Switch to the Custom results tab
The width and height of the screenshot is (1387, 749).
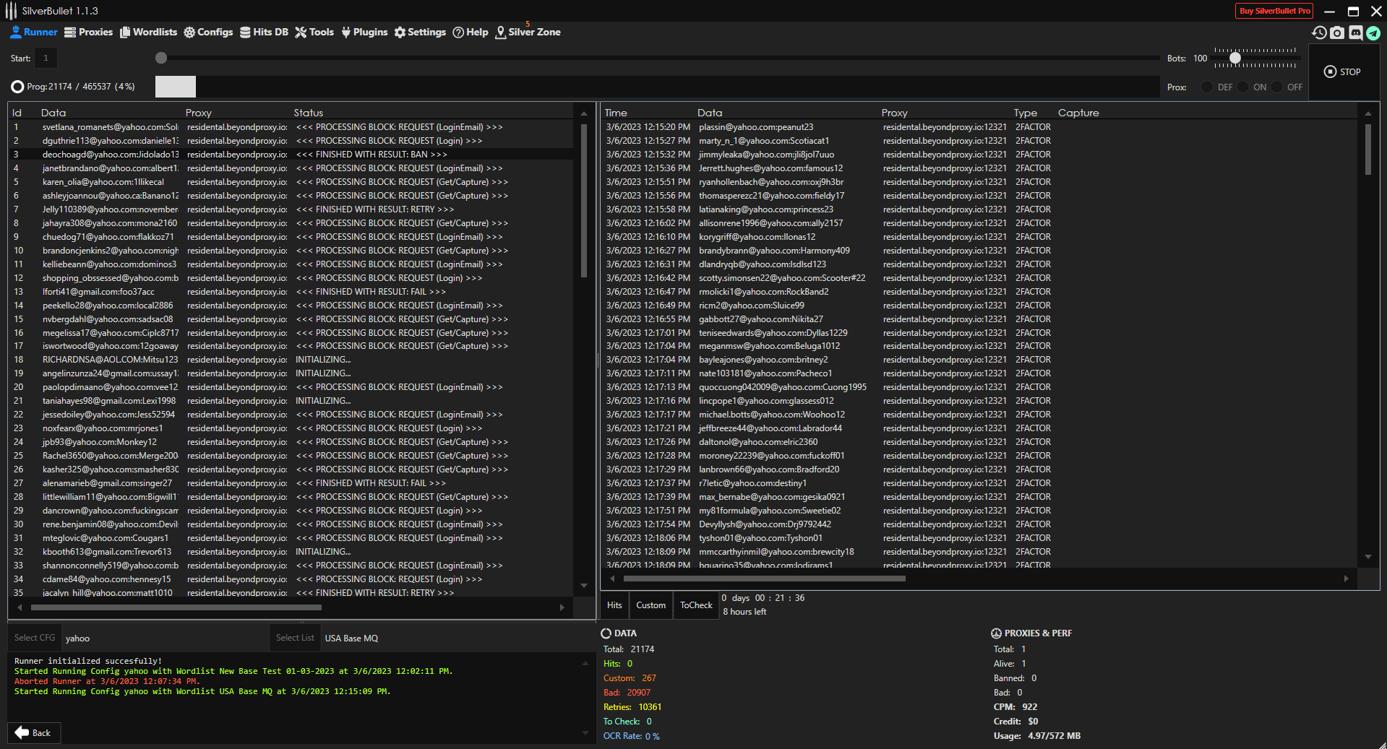click(650, 605)
